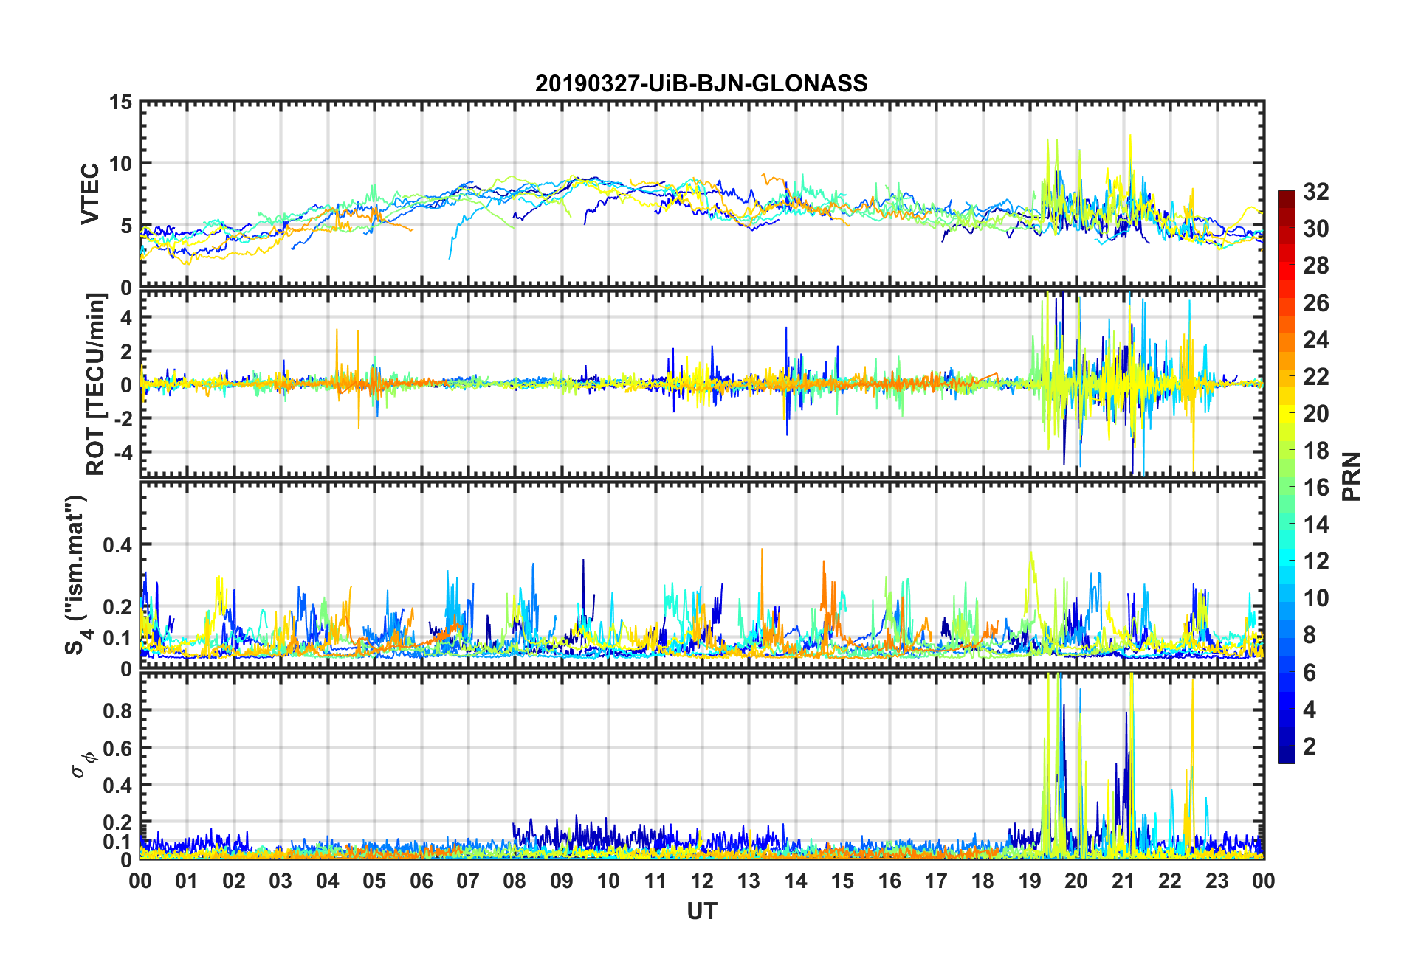The width and height of the screenshot is (1404, 953).
Task: Select UT hour tick label "03"
Action: pyautogui.click(x=281, y=881)
